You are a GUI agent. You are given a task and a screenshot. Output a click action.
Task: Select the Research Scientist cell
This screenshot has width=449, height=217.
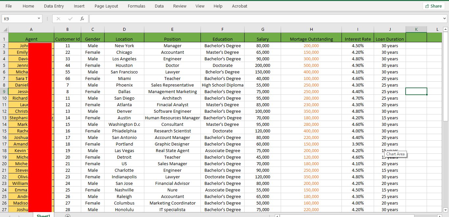coord(172,131)
